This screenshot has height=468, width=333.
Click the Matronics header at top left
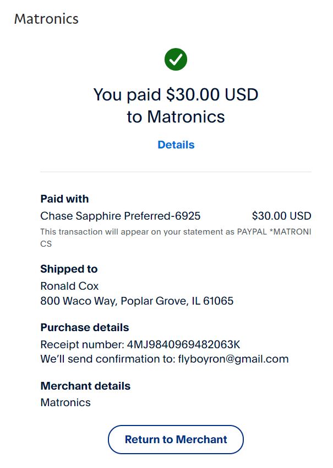pyautogui.click(x=46, y=19)
